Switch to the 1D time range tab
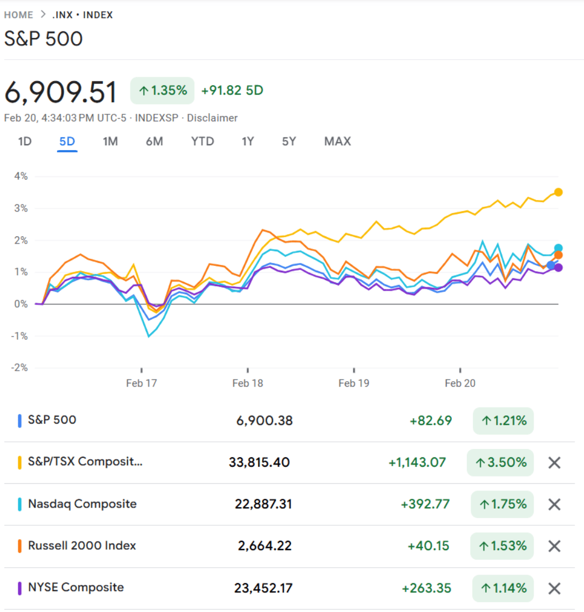584x612 pixels. coord(25,141)
